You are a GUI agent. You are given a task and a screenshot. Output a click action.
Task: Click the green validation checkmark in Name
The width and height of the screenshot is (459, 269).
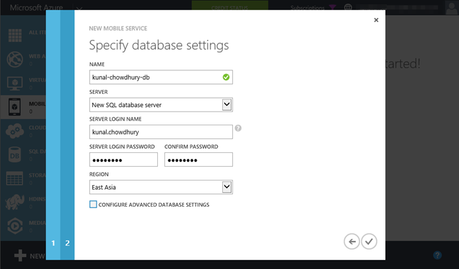226,77
